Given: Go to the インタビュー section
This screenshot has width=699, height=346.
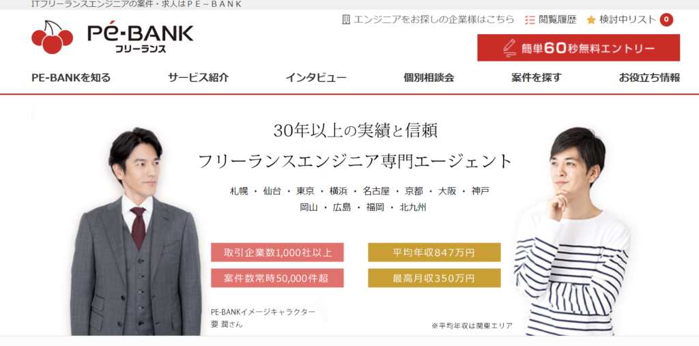Looking at the screenshot, I should pos(316,78).
